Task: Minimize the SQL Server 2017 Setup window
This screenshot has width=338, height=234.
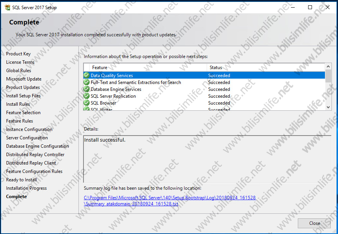Action: pos(292,7)
